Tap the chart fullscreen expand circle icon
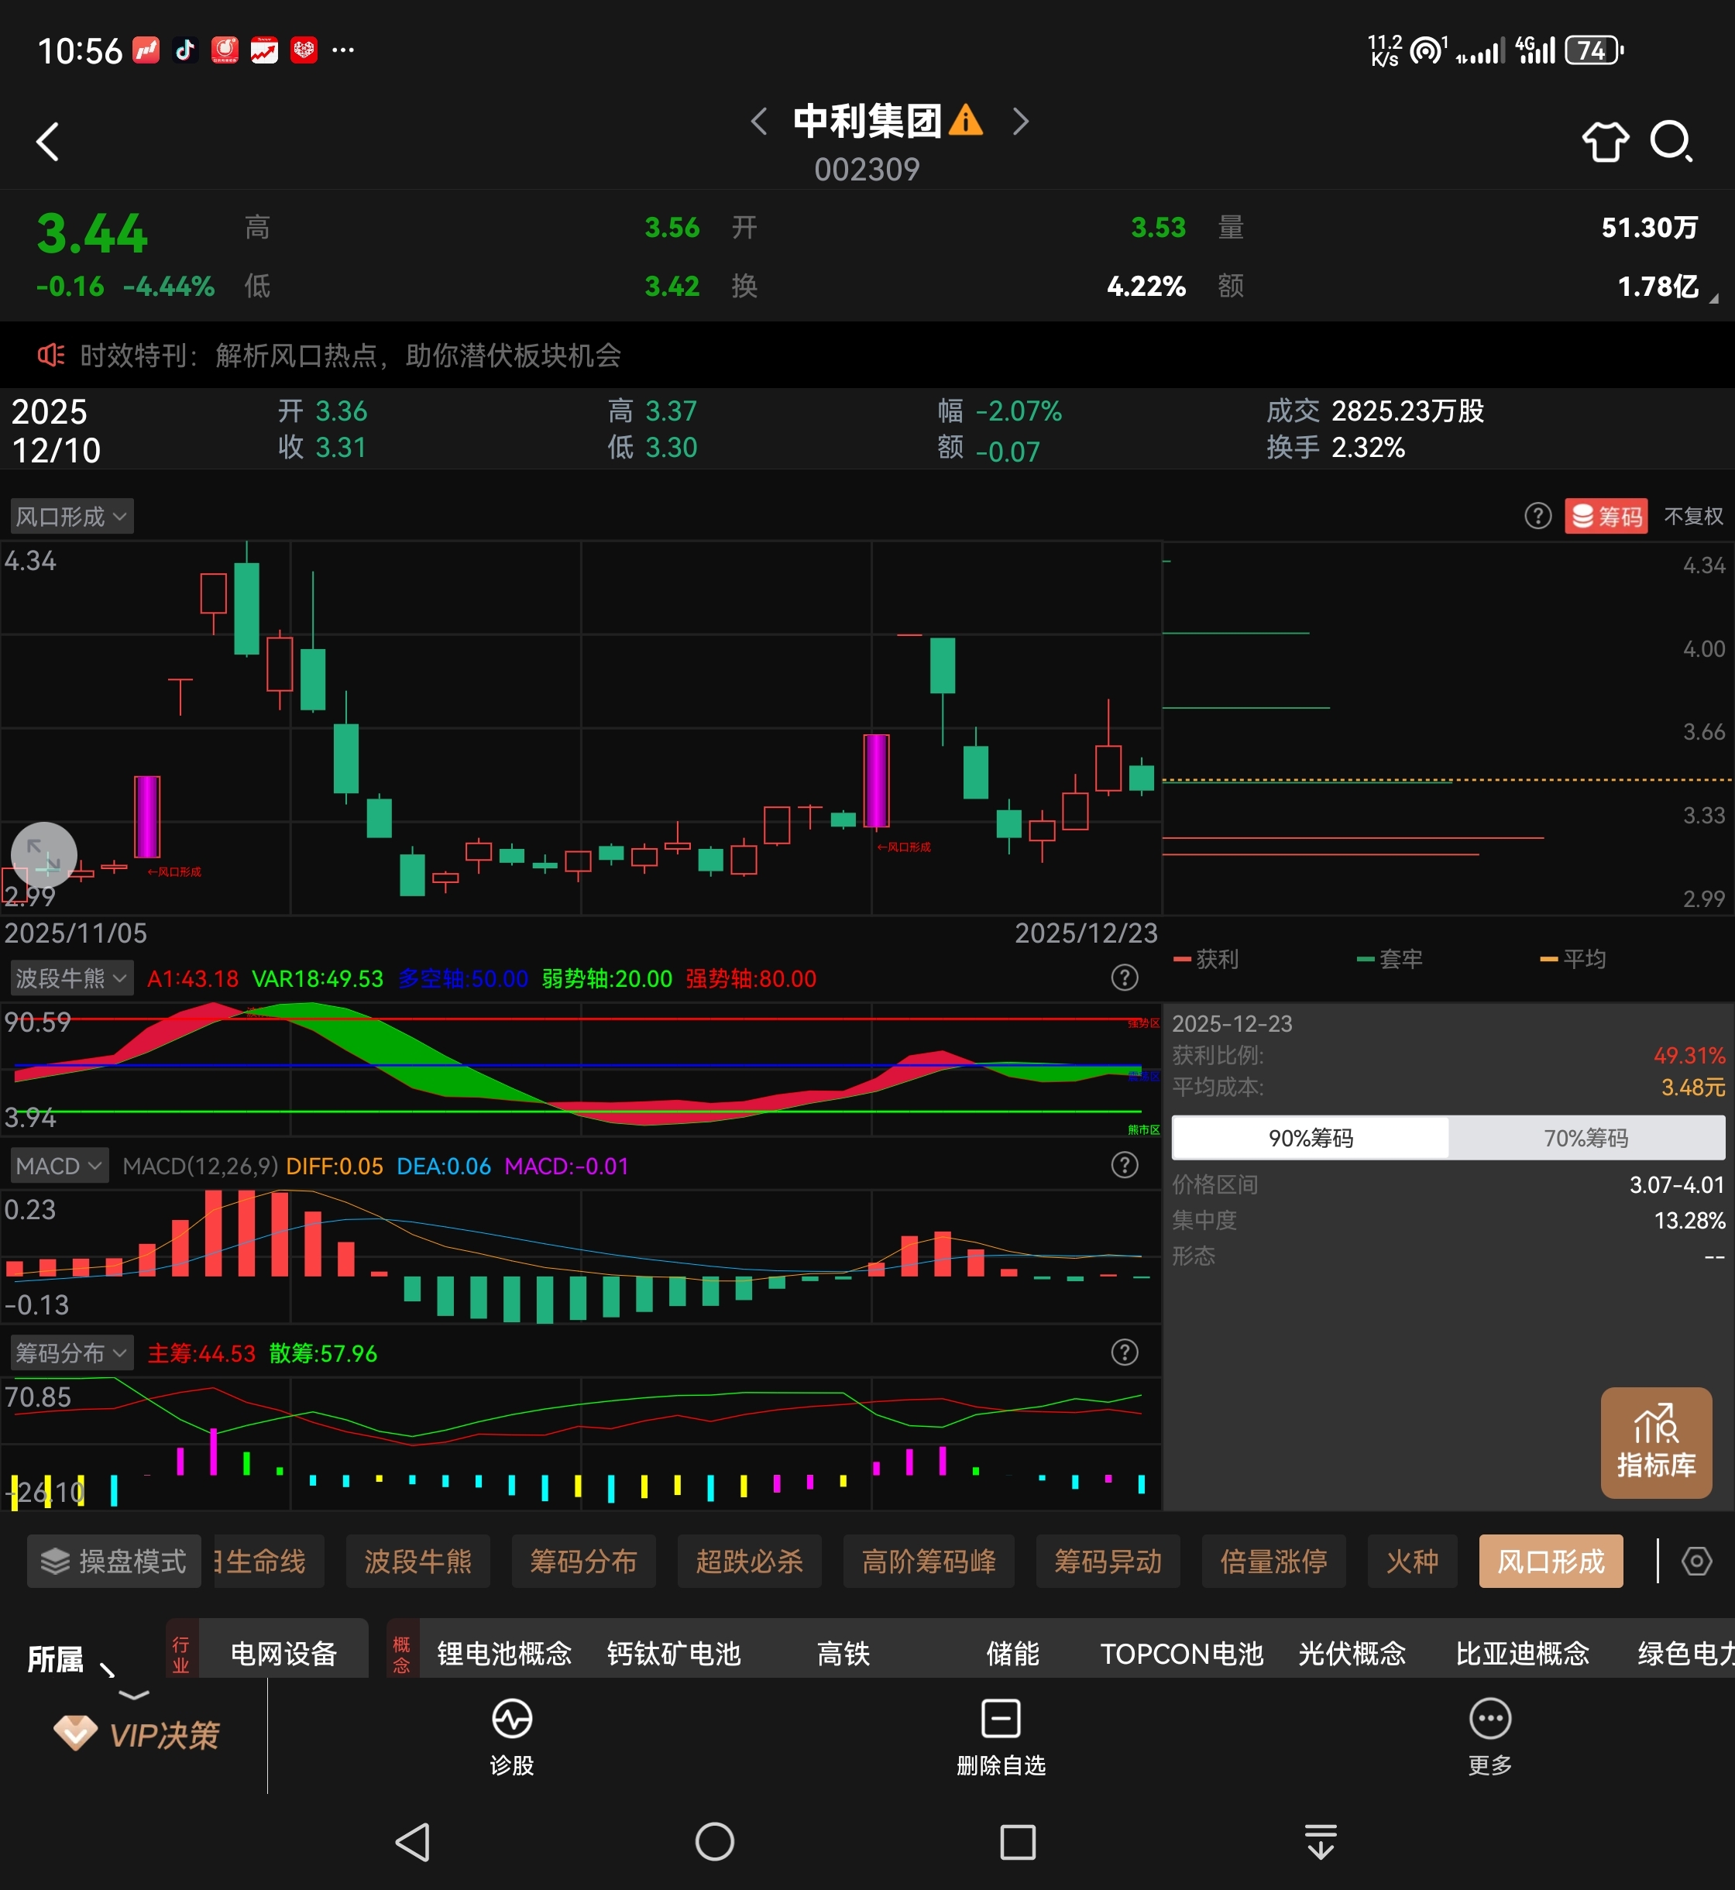Viewport: 1735px width, 1890px height. (x=44, y=854)
